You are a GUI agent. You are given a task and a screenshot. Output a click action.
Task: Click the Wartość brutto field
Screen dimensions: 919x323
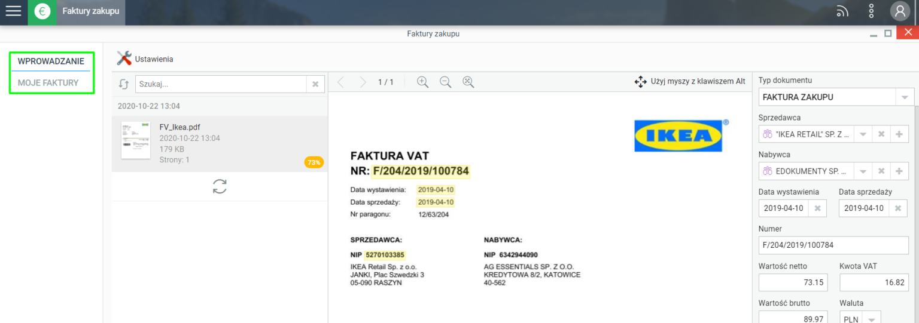(793, 318)
